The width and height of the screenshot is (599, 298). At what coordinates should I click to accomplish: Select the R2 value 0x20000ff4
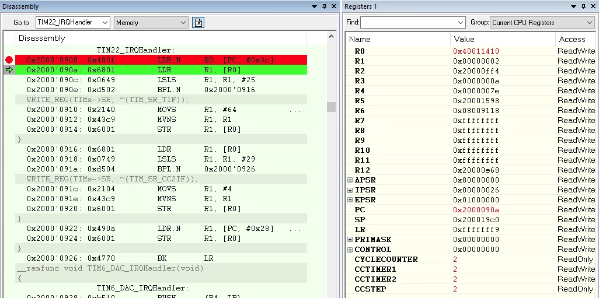[x=476, y=71]
